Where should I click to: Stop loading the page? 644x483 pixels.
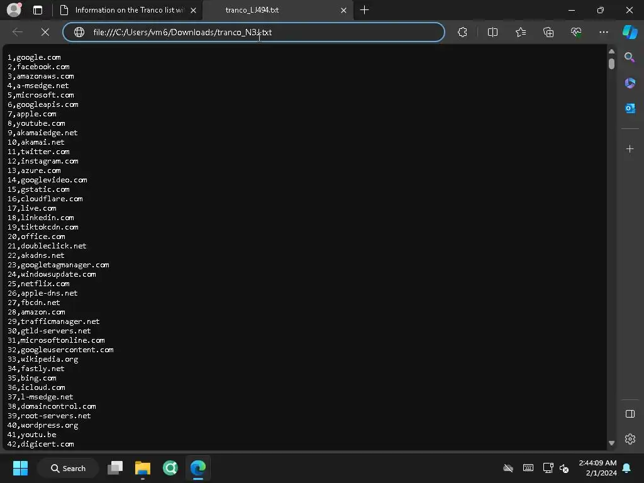(x=45, y=32)
